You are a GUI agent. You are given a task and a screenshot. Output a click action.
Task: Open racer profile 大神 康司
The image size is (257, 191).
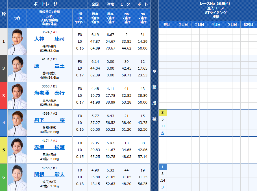click(49, 39)
